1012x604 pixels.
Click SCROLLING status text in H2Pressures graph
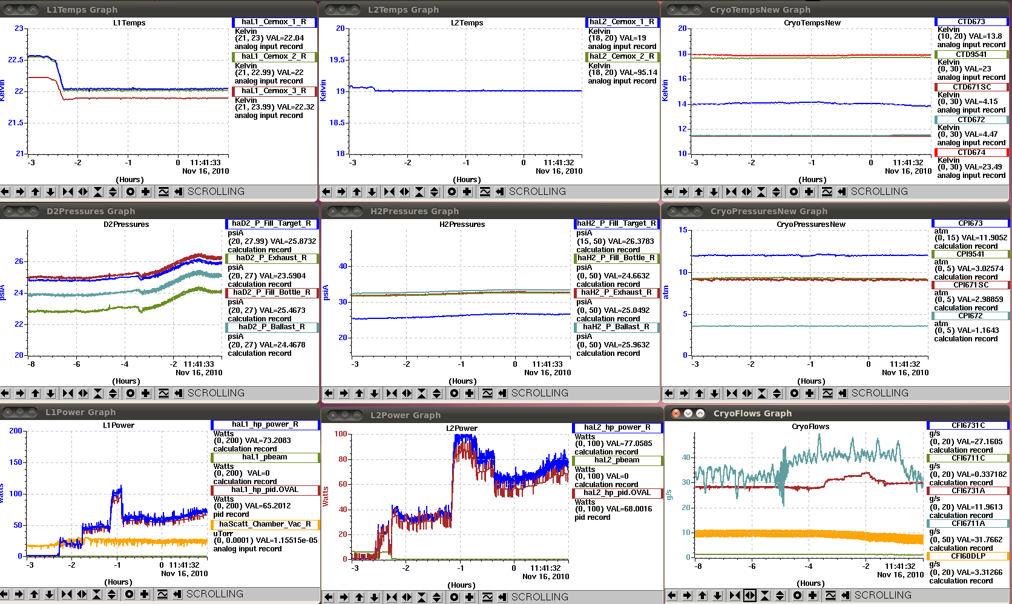[540, 393]
